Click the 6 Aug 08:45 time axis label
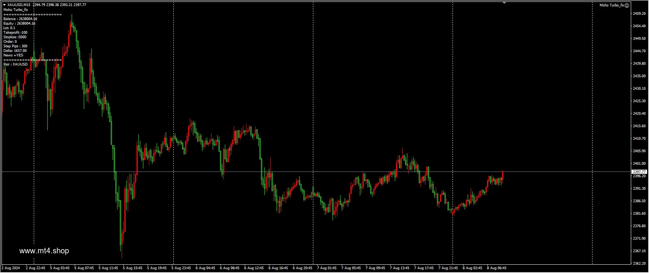This screenshot has width=649, height=273. click(230, 268)
